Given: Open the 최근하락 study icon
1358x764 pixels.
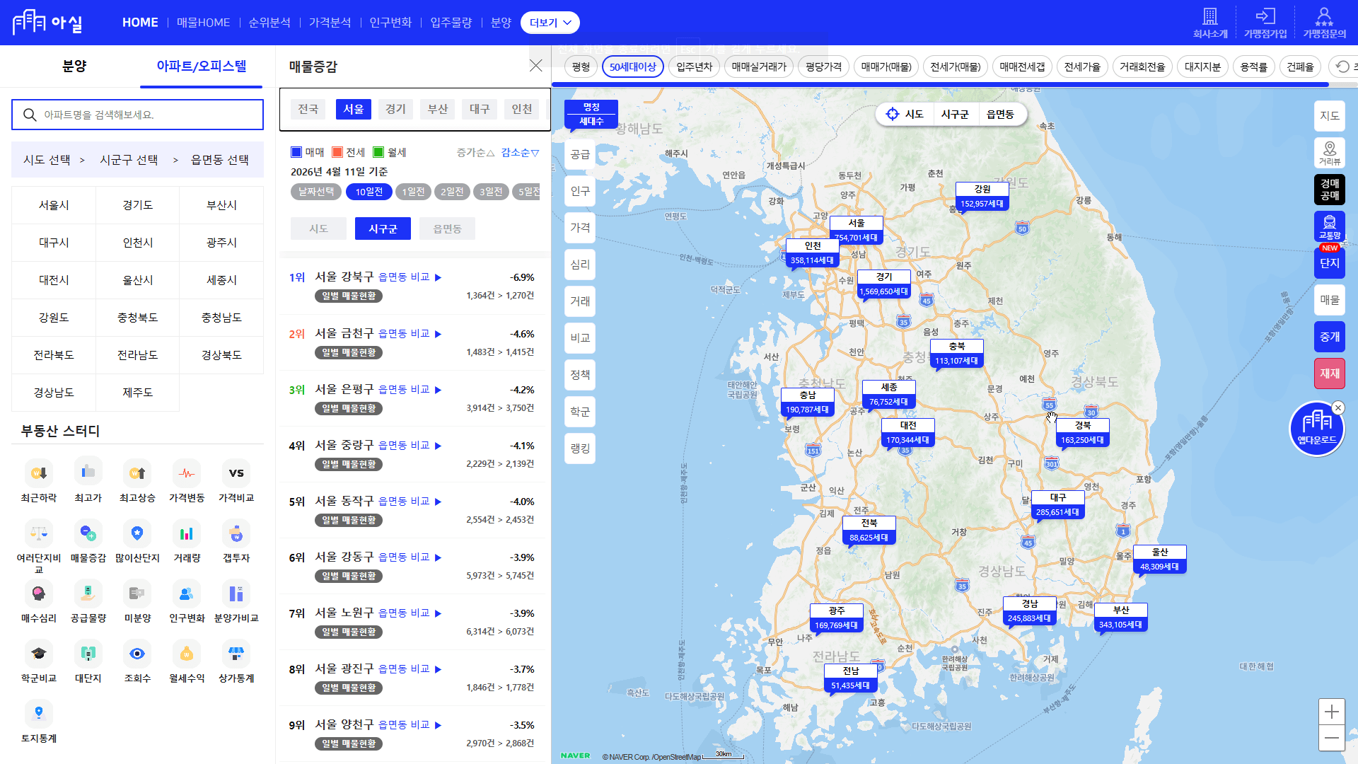Looking at the screenshot, I should tap(39, 473).
